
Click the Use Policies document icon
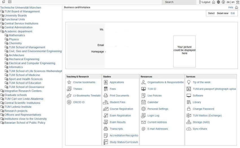[143, 96]
